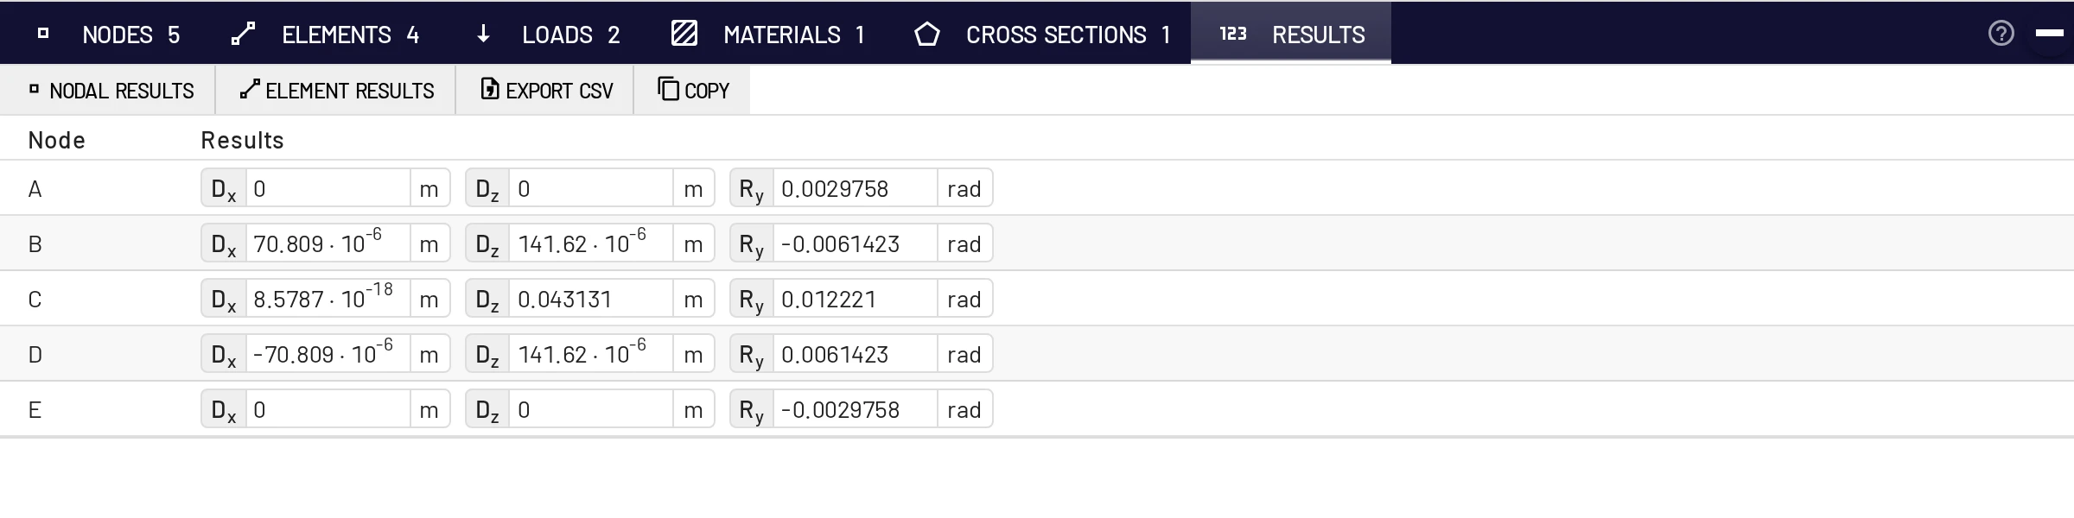Click node C's Ry value 0.012221
2074x518 pixels.
(x=856, y=299)
